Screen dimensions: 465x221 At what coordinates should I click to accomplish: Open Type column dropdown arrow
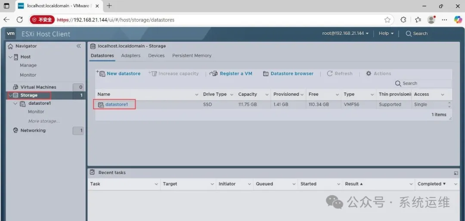372,95
